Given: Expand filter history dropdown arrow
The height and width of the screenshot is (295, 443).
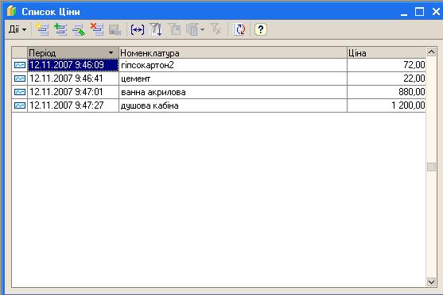Looking at the screenshot, I should tap(202, 29).
